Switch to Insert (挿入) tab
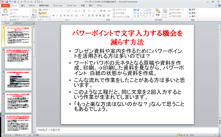 pyautogui.click(x=23, y=6)
